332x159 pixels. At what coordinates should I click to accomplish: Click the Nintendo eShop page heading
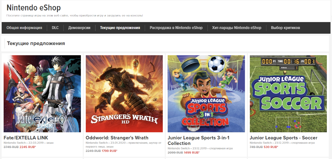34,8
